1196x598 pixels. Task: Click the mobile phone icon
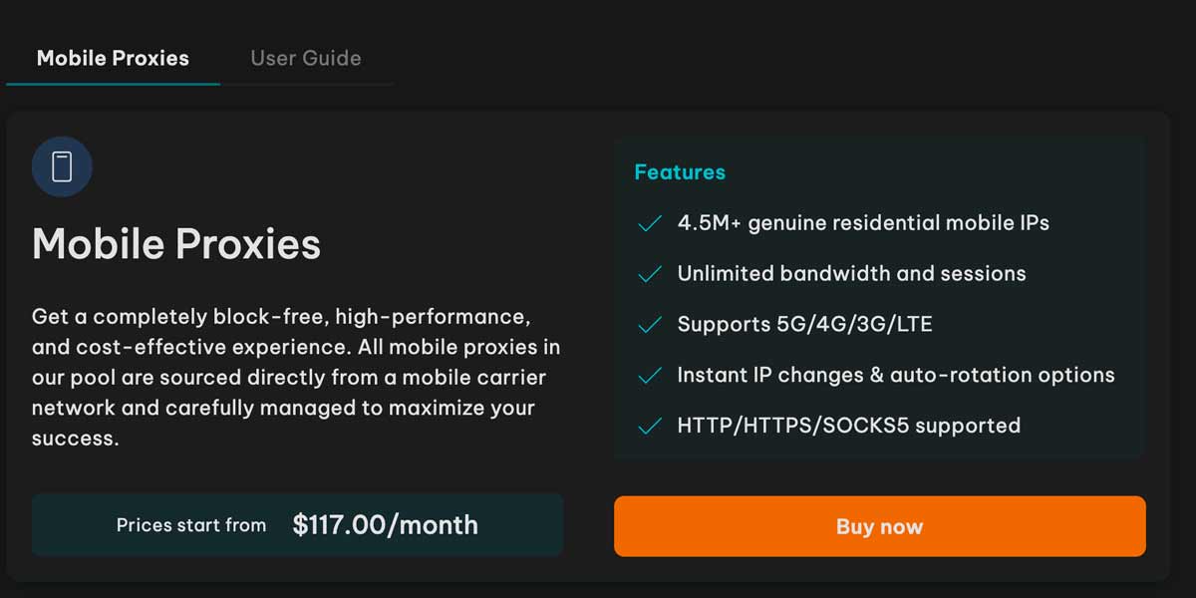point(62,166)
